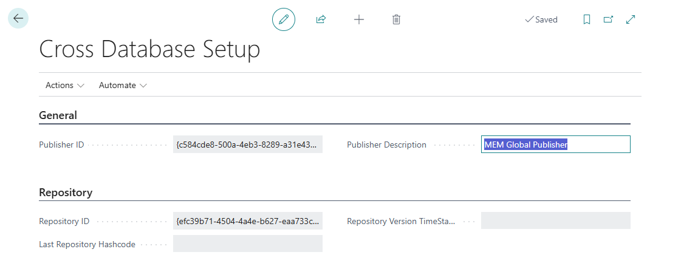This screenshot has height=266, width=681.
Task: Create new record with plus icon
Action: tap(359, 19)
